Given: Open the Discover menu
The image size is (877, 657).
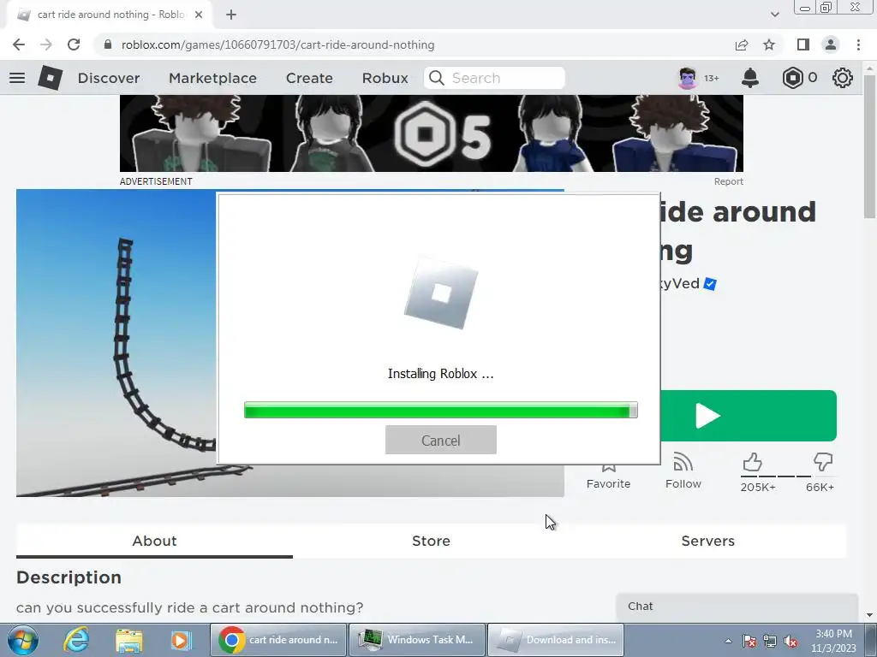Looking at the screenshot, I should coord(109,78).
